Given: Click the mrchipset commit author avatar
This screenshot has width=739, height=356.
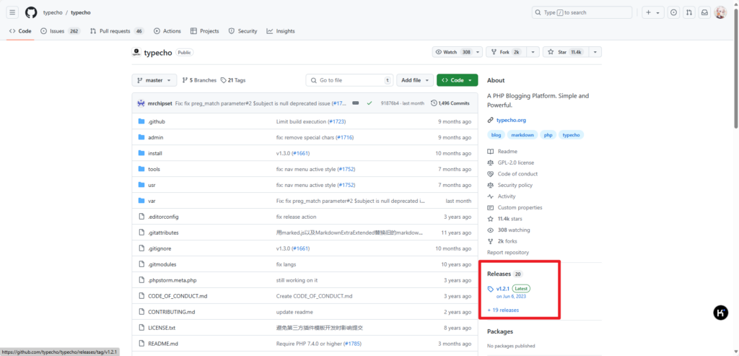Looking at the screenshot, I should (141, 103).
